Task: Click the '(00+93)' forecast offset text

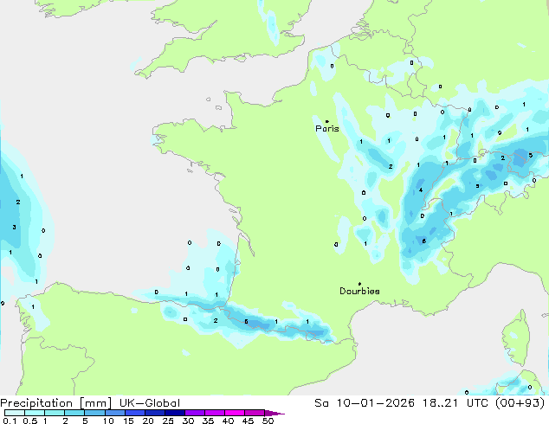Action: tap(520, 403)
